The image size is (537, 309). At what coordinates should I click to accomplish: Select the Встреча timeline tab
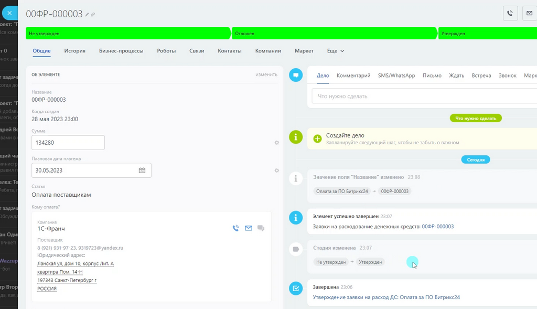point(481,76)
